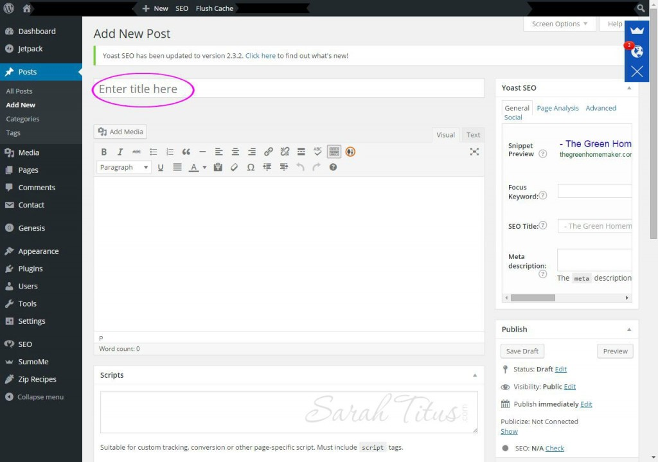Select the italic formatting icon
The width and height of the screenshot is (658, 462).
click(x=120, y=152)
